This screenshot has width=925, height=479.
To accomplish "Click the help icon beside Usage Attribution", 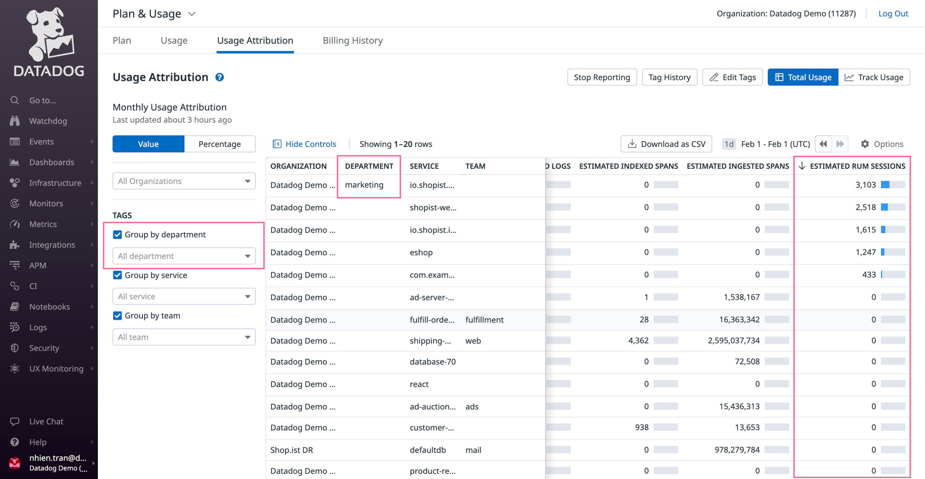I will tap(220, 77).
